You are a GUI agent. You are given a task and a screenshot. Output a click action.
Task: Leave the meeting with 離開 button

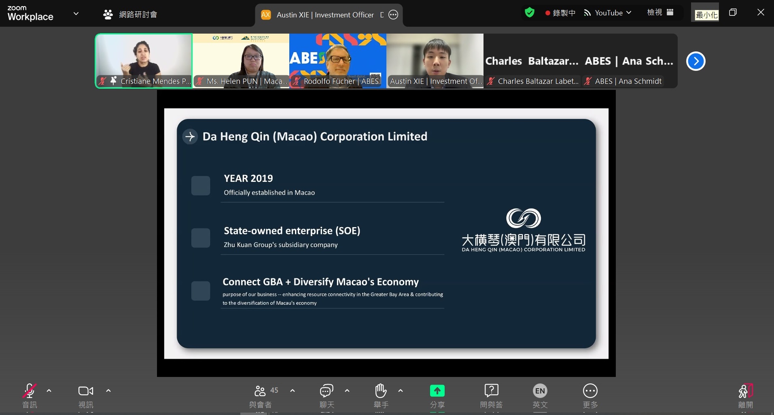click(x=746, y=396)
